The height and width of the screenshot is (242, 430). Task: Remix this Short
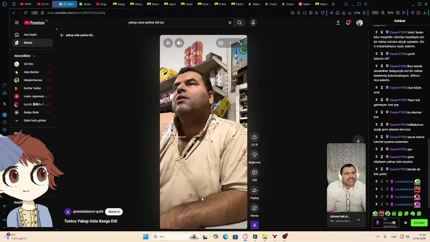coord(255,208)
